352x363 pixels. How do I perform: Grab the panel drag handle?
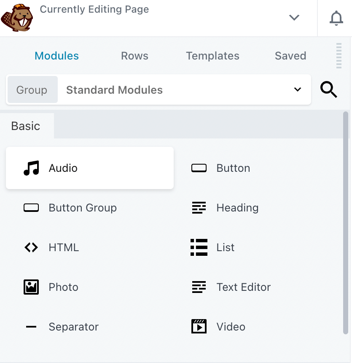pyautogui.click(x=339, y=55)
